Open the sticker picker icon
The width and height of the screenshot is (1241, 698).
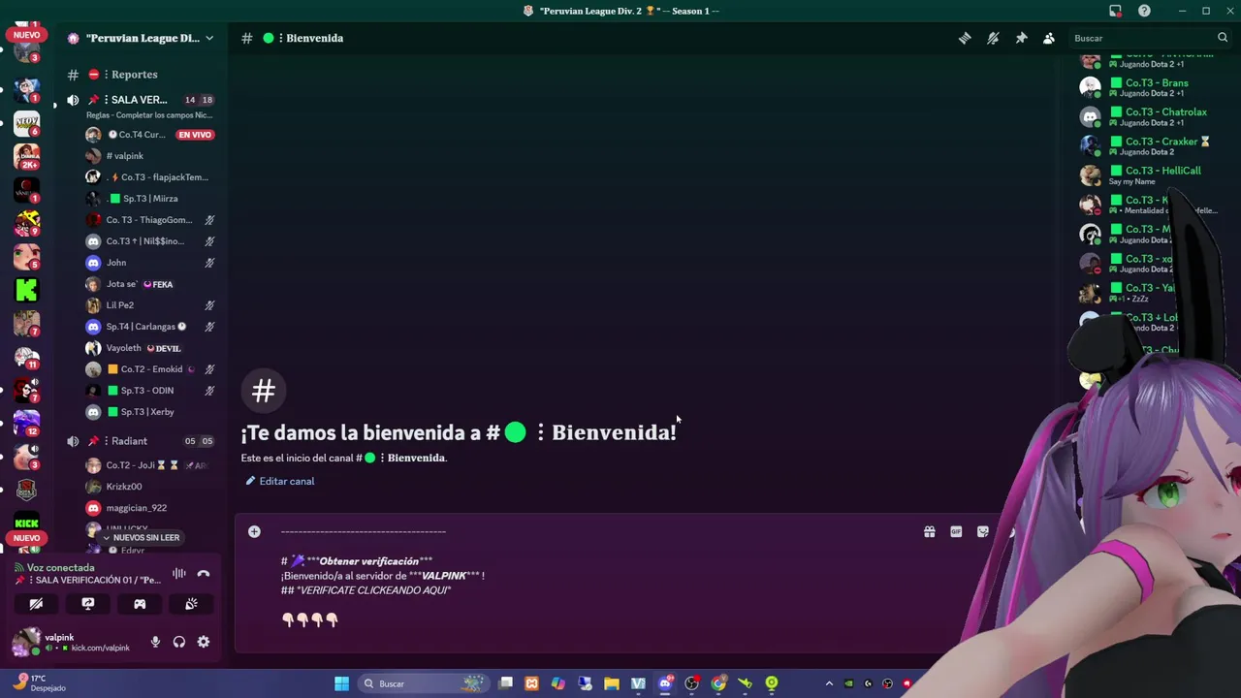(x=983, y=531)
